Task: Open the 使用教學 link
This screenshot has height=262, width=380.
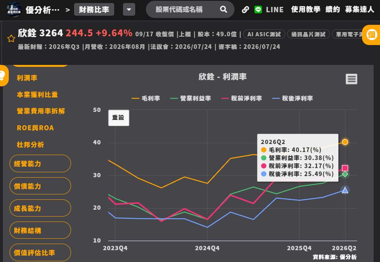Action: [306, 10]
